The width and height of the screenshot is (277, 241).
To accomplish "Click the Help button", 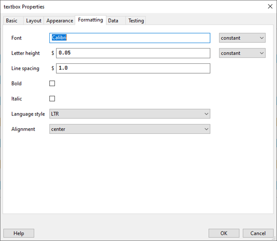I will click(x=19, y=233).
